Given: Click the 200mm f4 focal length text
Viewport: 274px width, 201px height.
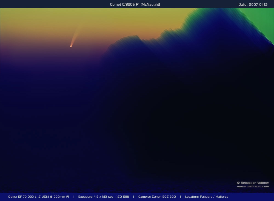Looking at the screenshot, I should coord(62,197).
